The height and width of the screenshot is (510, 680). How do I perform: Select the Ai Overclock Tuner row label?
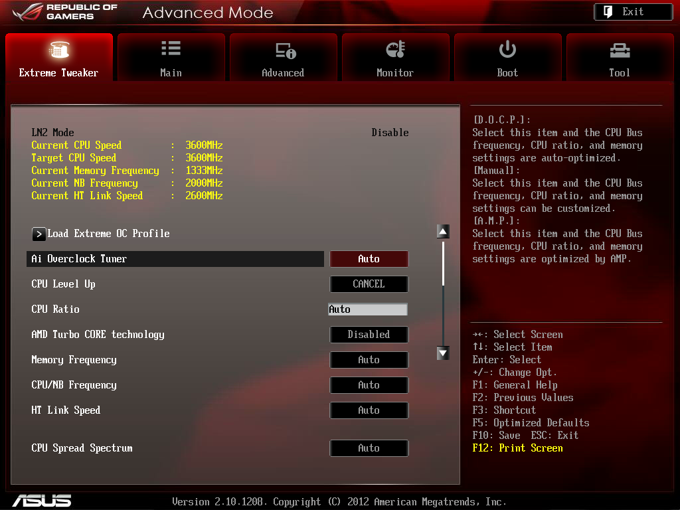79,259
